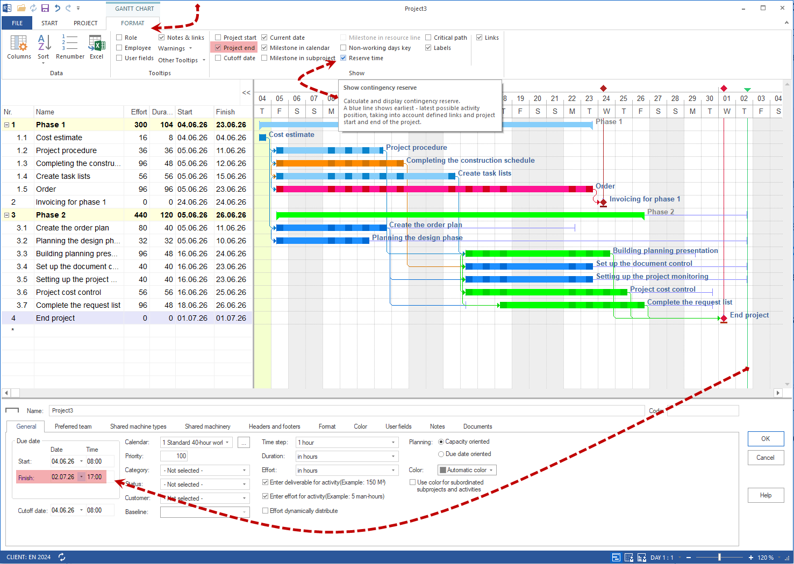Open the Columns settings tool

pyautogui.click(x=19, y=47)
